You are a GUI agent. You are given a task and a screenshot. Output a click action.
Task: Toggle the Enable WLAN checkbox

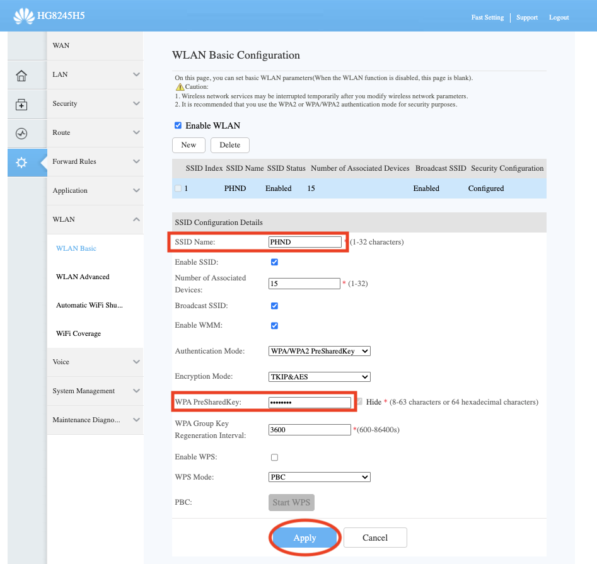click(178, 125)
